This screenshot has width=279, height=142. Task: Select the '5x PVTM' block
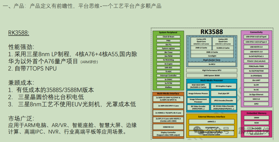[168, 83]
